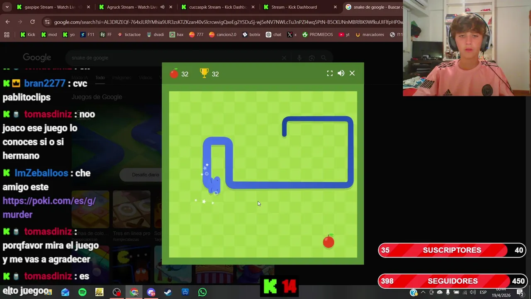Image resolution: width=531 pixels, height=299 pixels.
Task: Open Google Chrome from the taskbar
Action: pos(134,292)
